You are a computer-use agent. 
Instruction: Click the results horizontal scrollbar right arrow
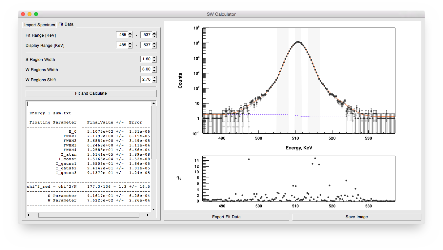point(148,215)
